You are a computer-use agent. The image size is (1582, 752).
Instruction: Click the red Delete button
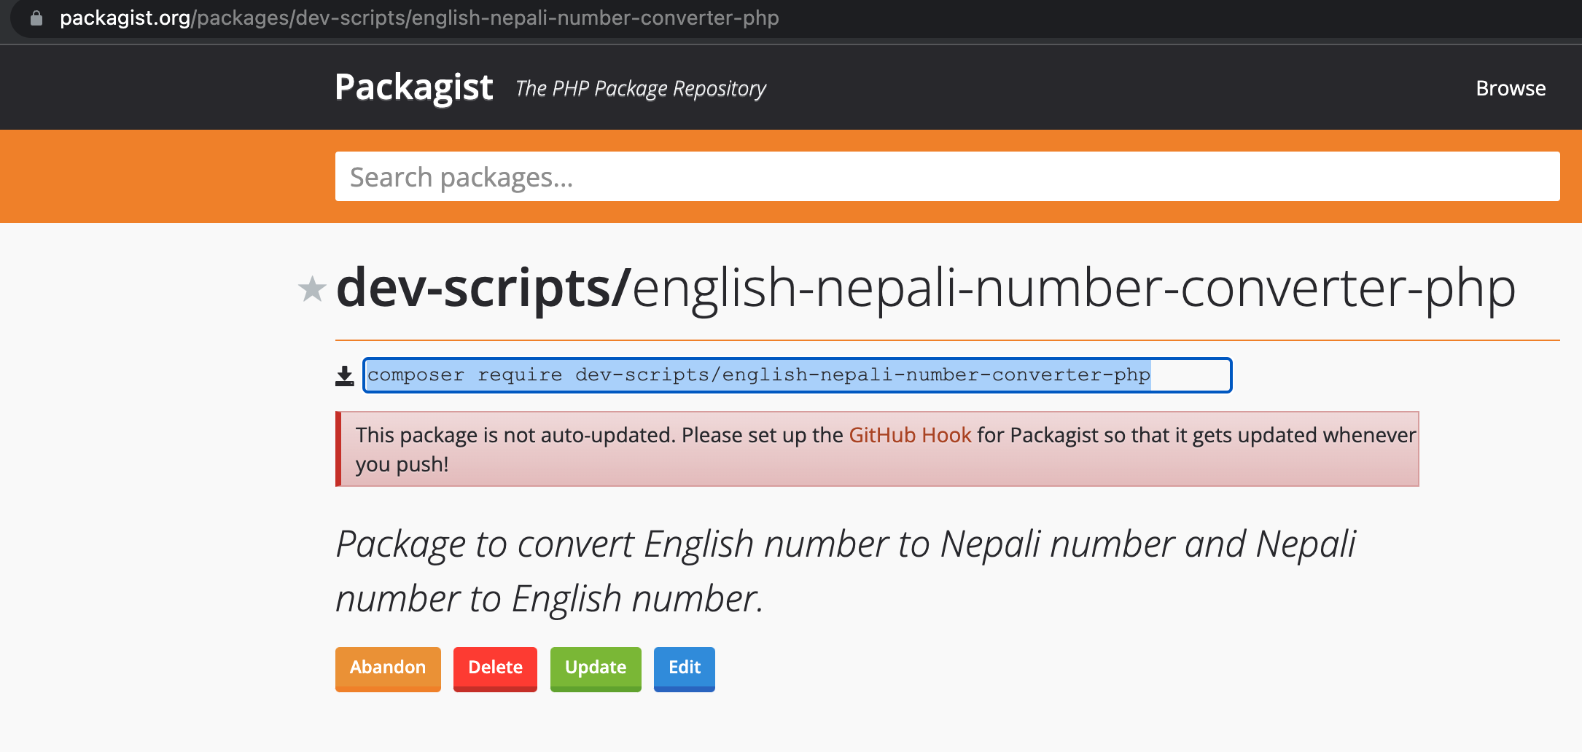pos(495,668)
